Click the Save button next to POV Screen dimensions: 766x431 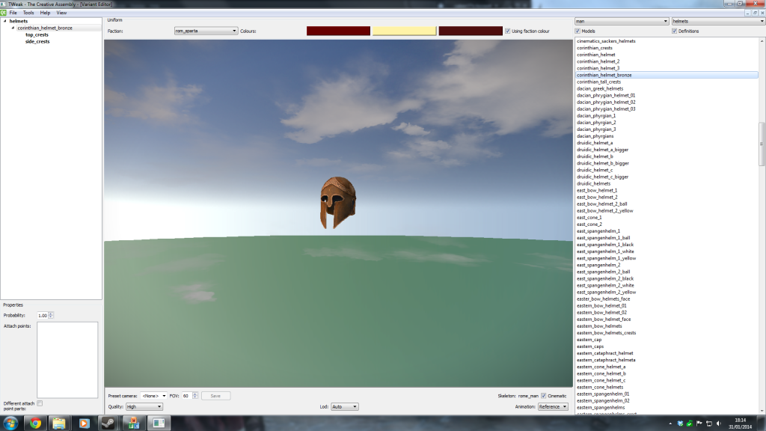[x=215, y=395]
